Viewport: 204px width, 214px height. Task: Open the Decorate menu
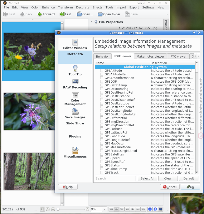pyautogui.click(x=83, y=7)
